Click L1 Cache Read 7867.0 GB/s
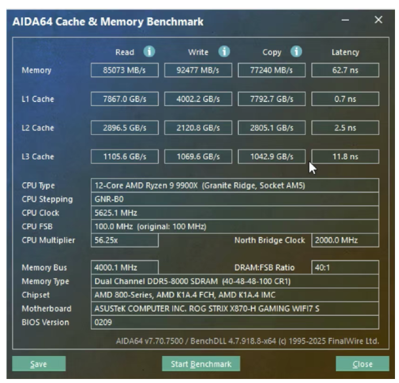Image resolution: width=399 pixels, height=383 pixels. (x=125, y=99)
